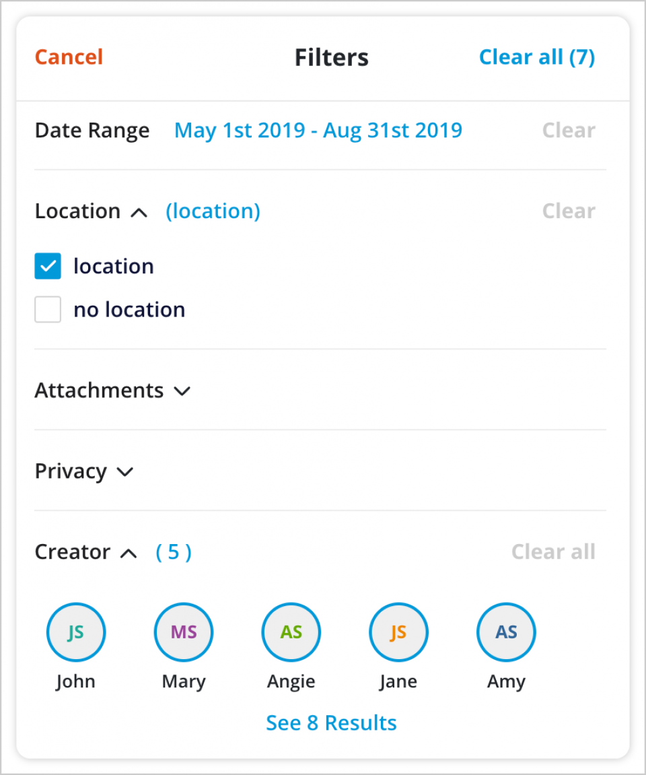The image size is (646, 775).
Task: Collapse the Creator section
Action: coord(128,553)
